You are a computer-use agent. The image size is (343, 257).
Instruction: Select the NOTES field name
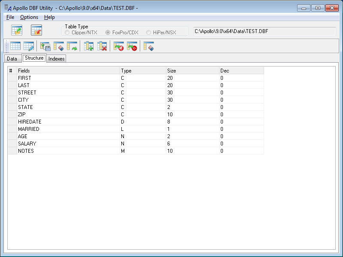pyautogui.click(x=26, y=151)
